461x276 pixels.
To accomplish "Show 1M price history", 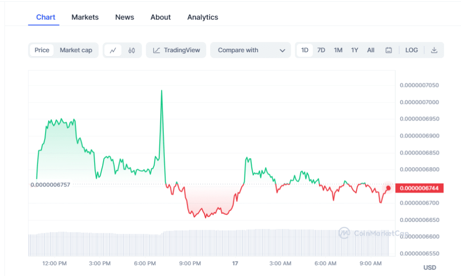I will pos(338,50).
